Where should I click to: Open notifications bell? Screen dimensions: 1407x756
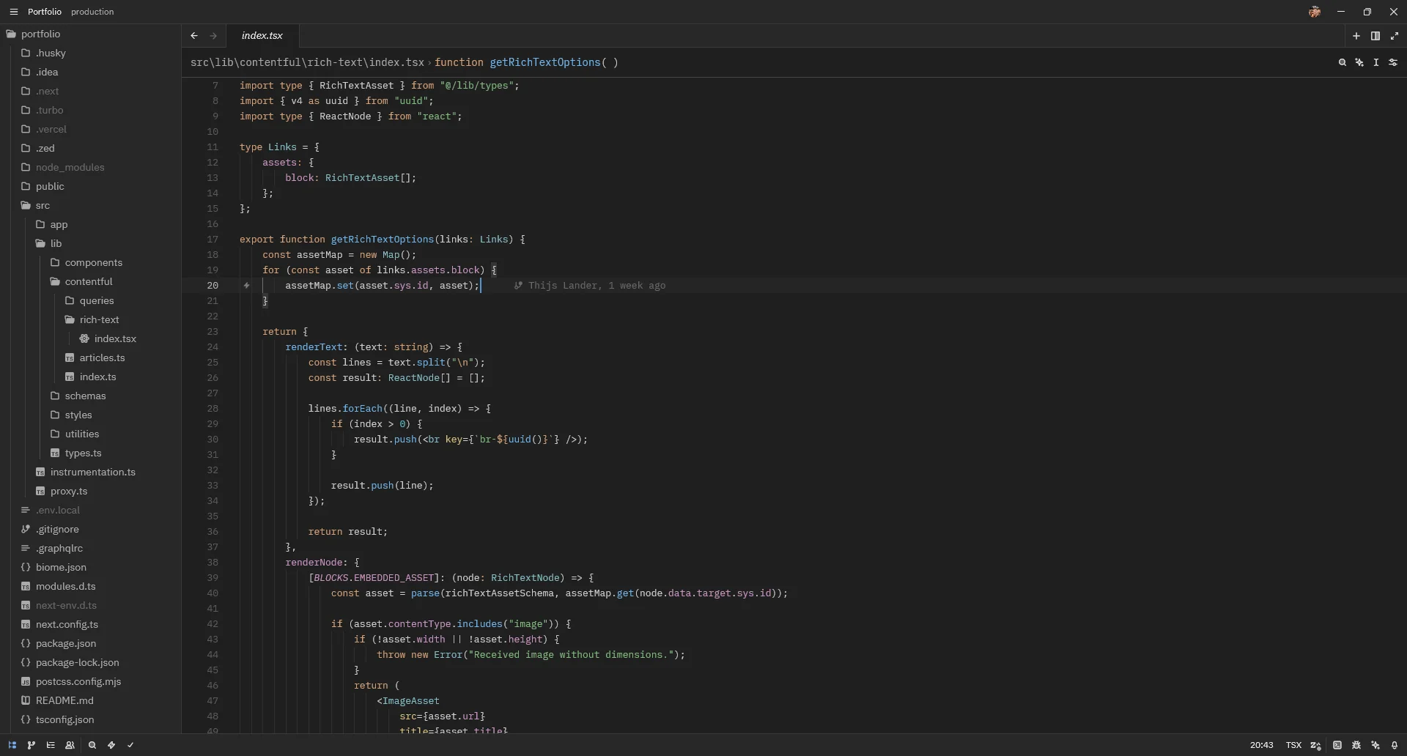pyautogui.click(x=1395, y=745)
